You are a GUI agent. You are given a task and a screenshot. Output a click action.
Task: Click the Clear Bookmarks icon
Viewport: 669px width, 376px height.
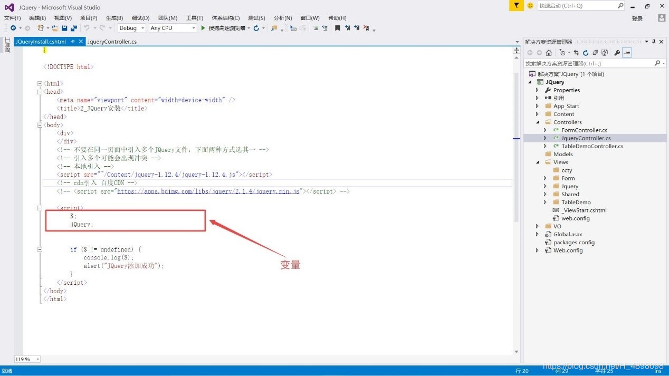click(367, 28)
